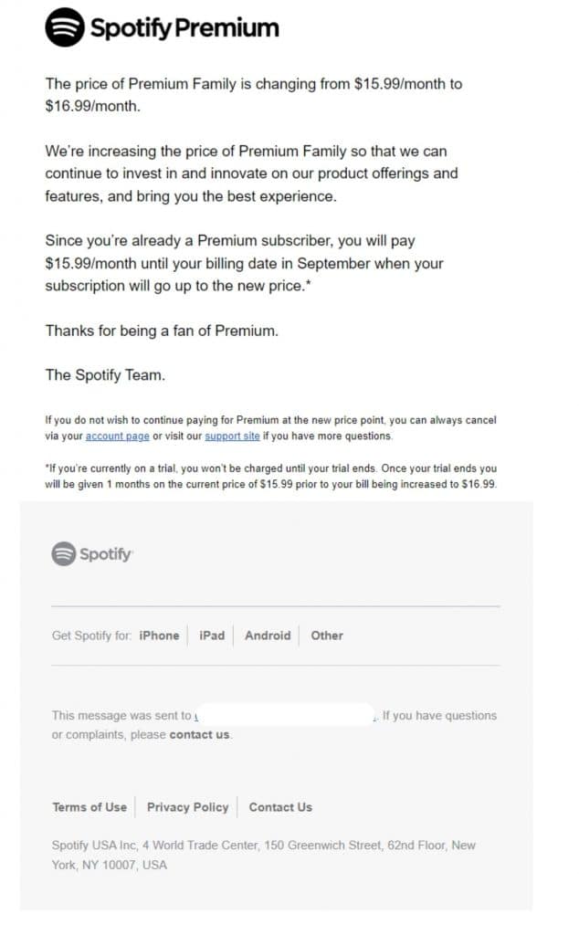The height and width of the screenshot is (935, 579).
Task: Click the bold contact us inline link
Action: pyautogui.click(x=199, y=735)
